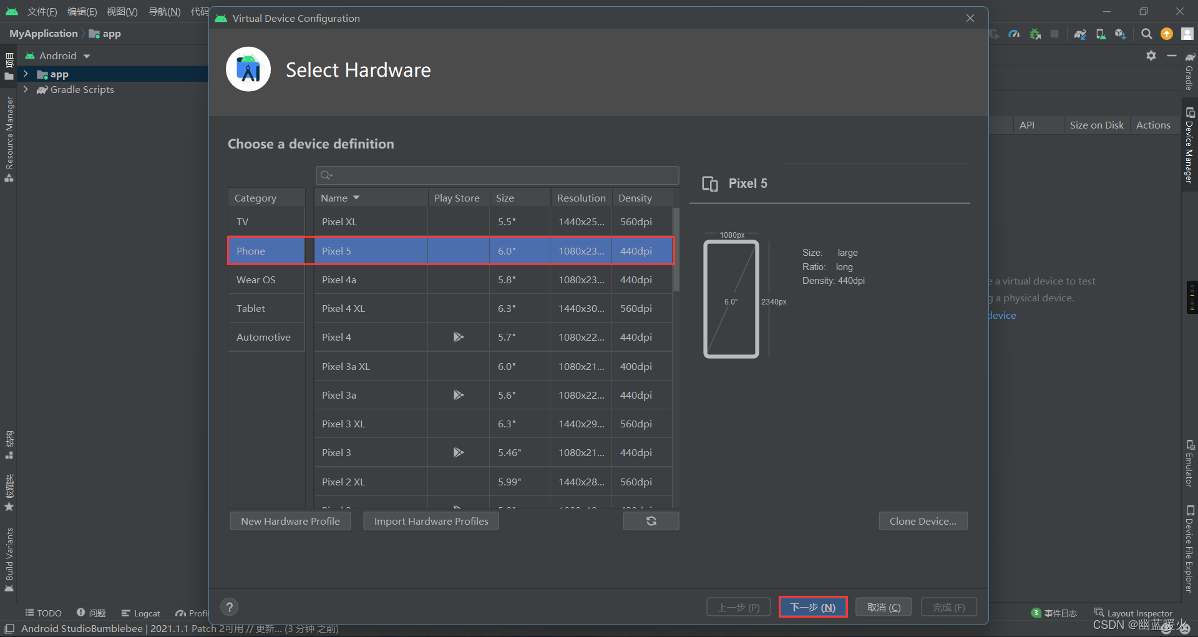Open Emulator side tab
Viewport: 1198px width, 637px height.
coord(1189,463)
